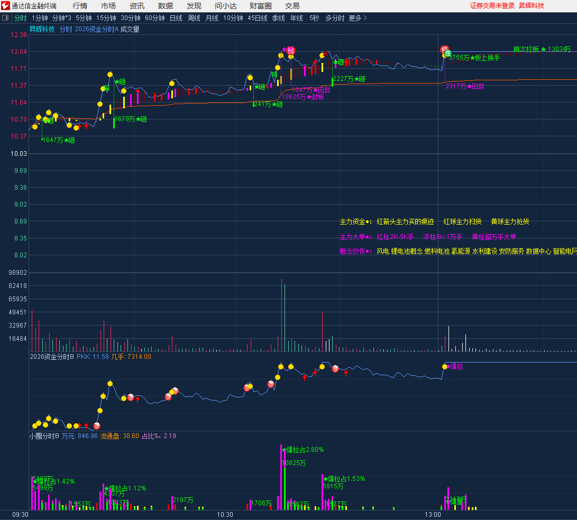577x520 pixels.
Task: Click the 昇辉科技 stock name at top right
Action: (531, 6)
